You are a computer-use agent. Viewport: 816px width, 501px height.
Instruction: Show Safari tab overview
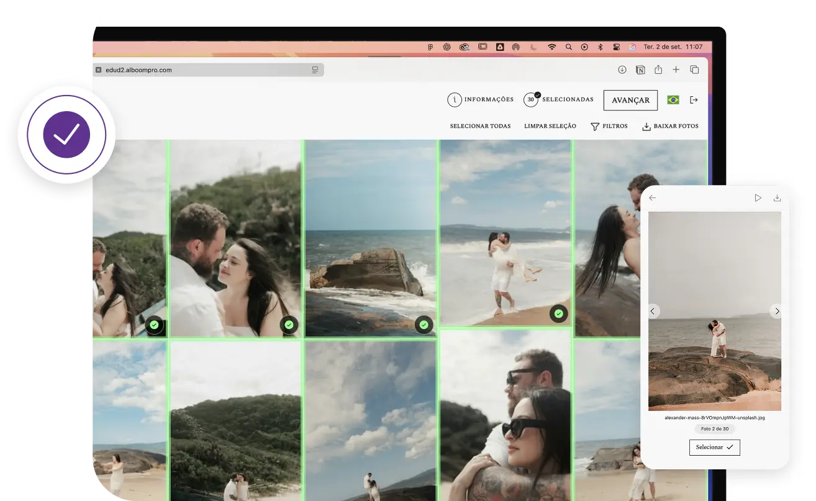point(694,70)
